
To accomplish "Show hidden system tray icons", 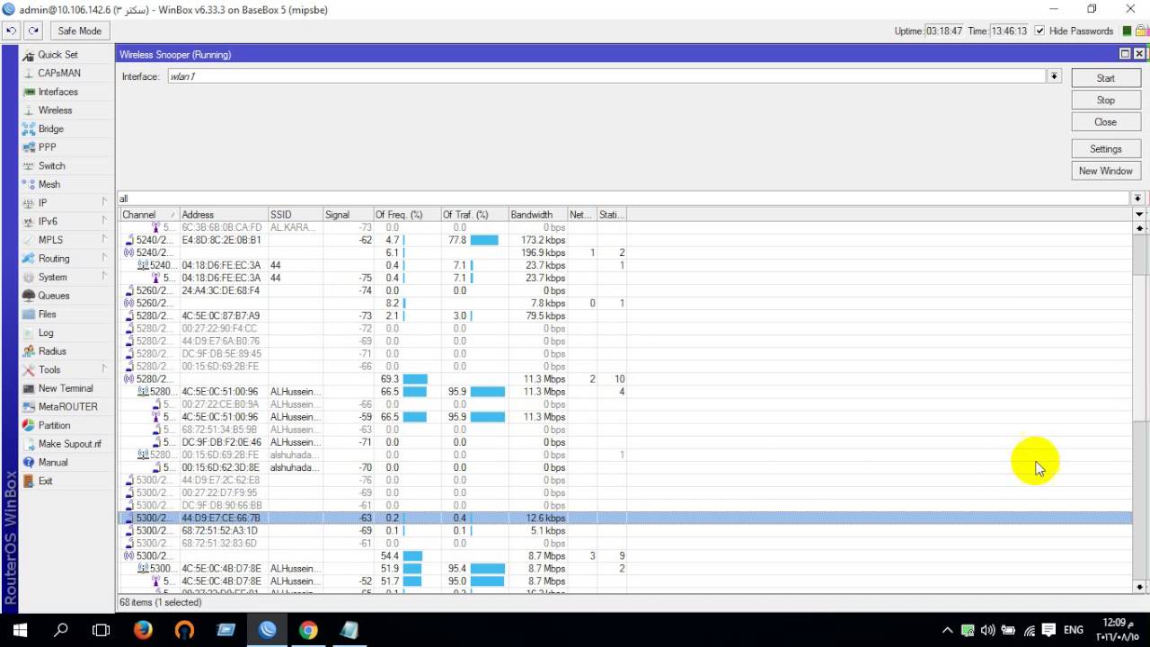I will (947, 630).
